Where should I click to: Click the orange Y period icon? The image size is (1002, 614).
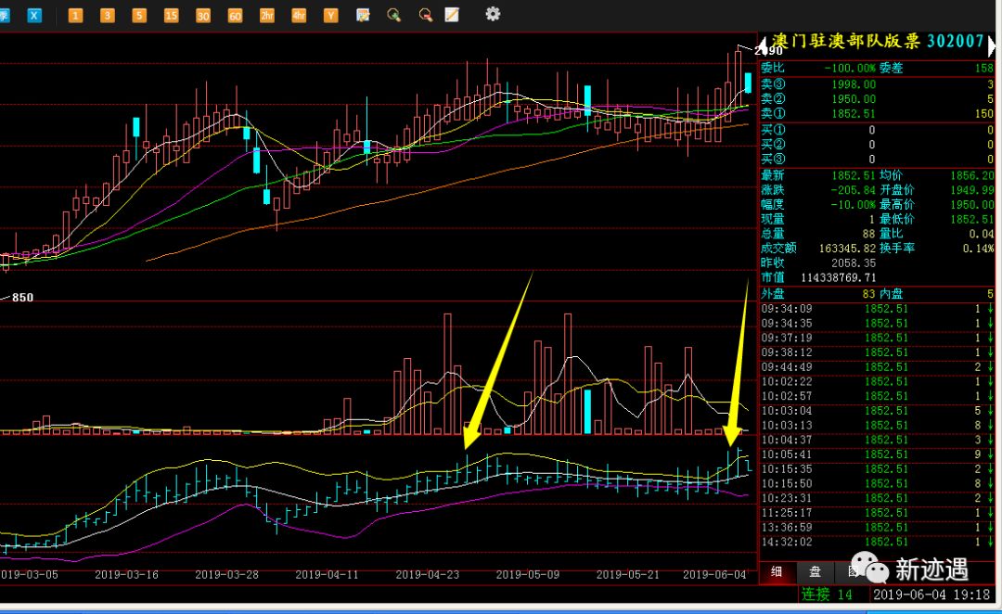tap(331, 16)
